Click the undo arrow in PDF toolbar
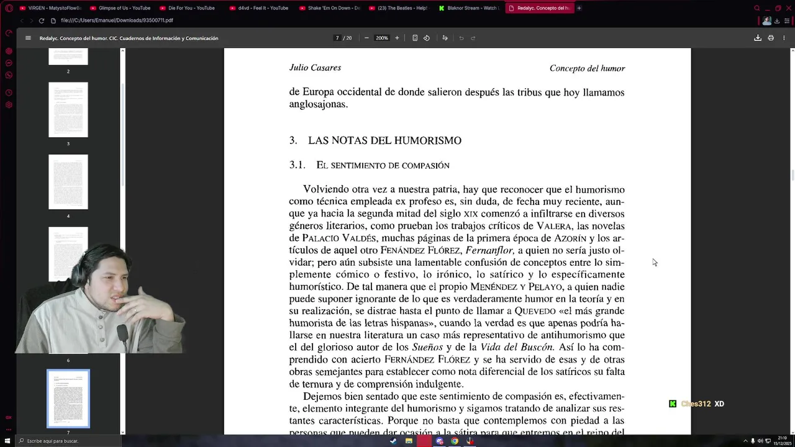 461,38
